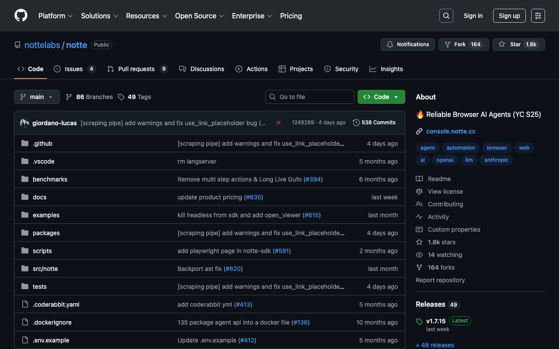
Task: Click the tag icon next to 49 Tags
Action: [121, 97]
